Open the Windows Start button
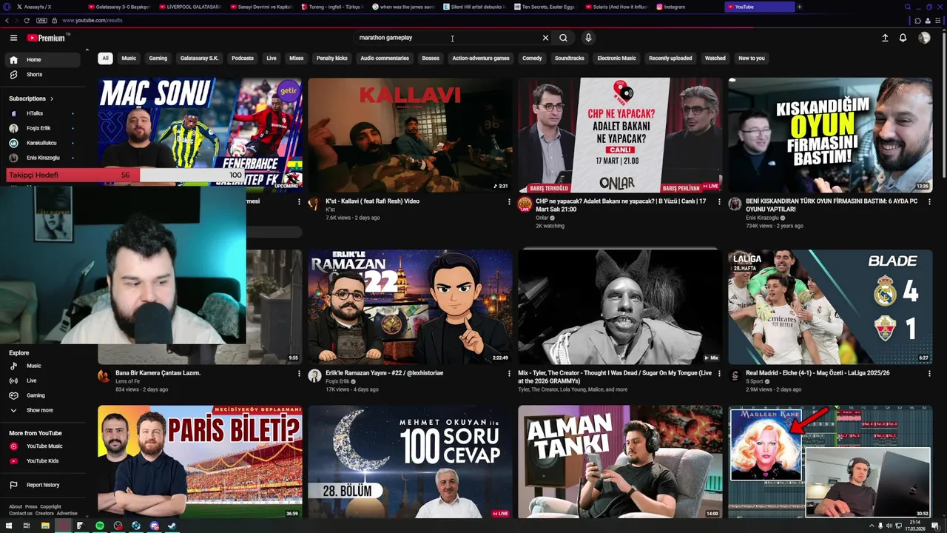Image resolution: width=947 pixels, height=533 pixels. 9,526
